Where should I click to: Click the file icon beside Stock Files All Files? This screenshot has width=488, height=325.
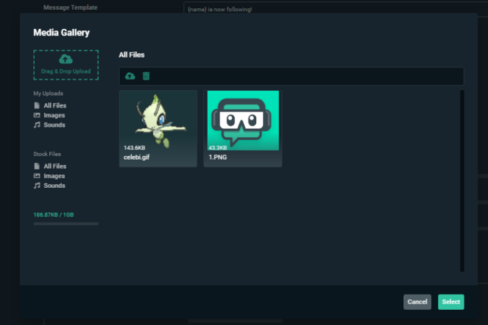(x=36, y=166)
